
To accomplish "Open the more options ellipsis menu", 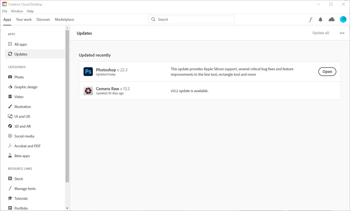I will (342, 33).
